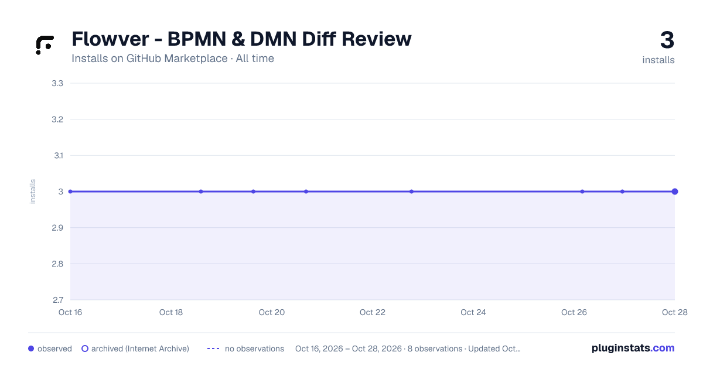Click the chart title 'Flowver - BPMN & DMN Diff Review'

coord(241,39)
